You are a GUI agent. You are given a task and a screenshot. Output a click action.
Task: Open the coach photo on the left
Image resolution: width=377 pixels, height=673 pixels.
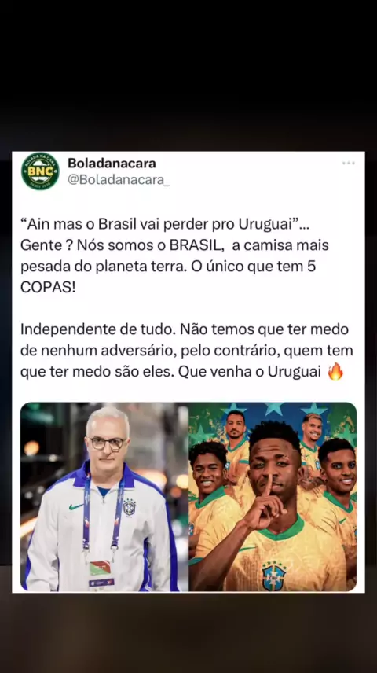(104, 497)
